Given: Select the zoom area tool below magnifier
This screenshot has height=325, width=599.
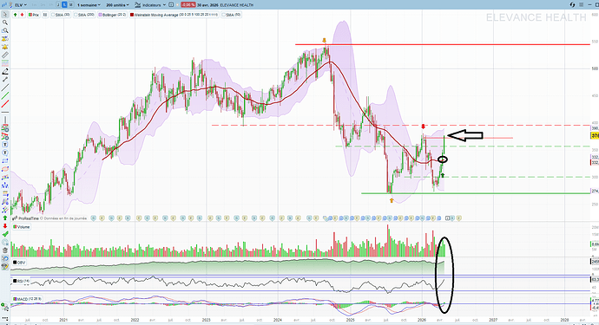Looking at the screenshot, I should [x=5, y=30].
